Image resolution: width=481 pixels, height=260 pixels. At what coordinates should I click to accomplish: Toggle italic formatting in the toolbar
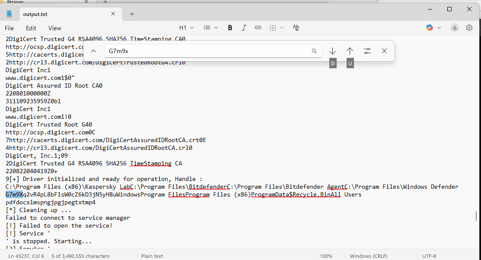coord(244,28)
